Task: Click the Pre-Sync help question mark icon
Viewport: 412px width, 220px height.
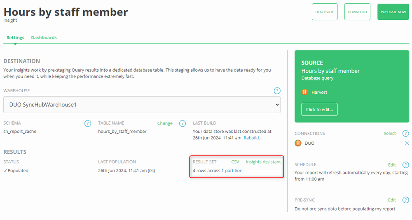Action: click(406, 200)
